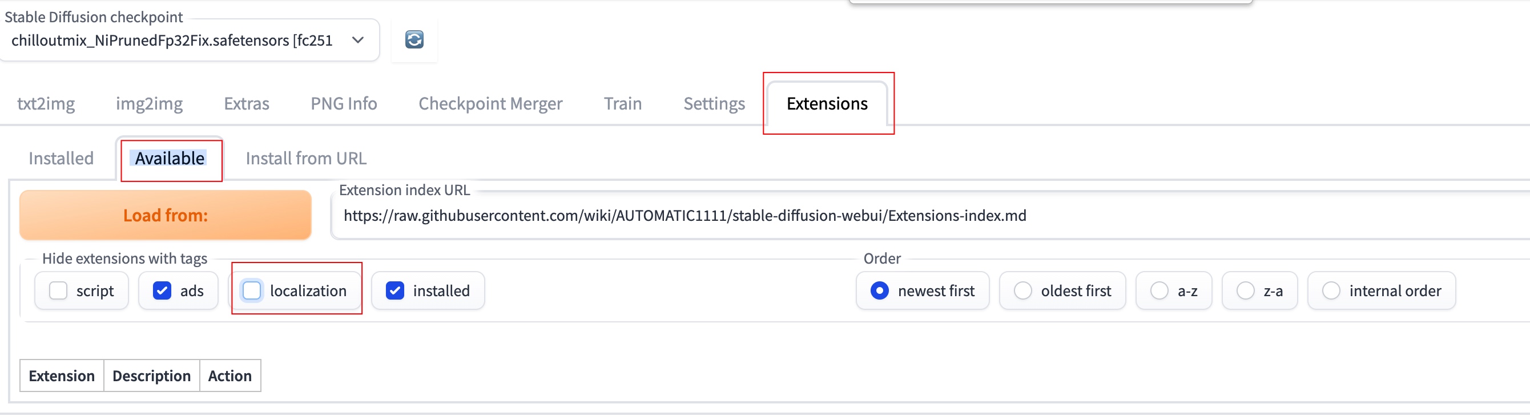
Task: Open the PNG Info tab
Action: [x=343, y=104]
